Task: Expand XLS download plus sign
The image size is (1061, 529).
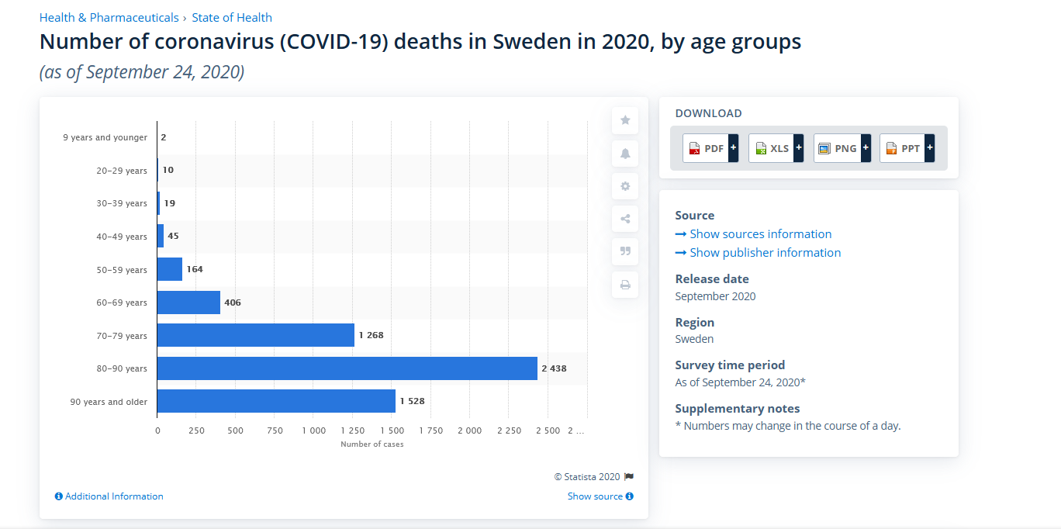Action: [x=799, y=148]
